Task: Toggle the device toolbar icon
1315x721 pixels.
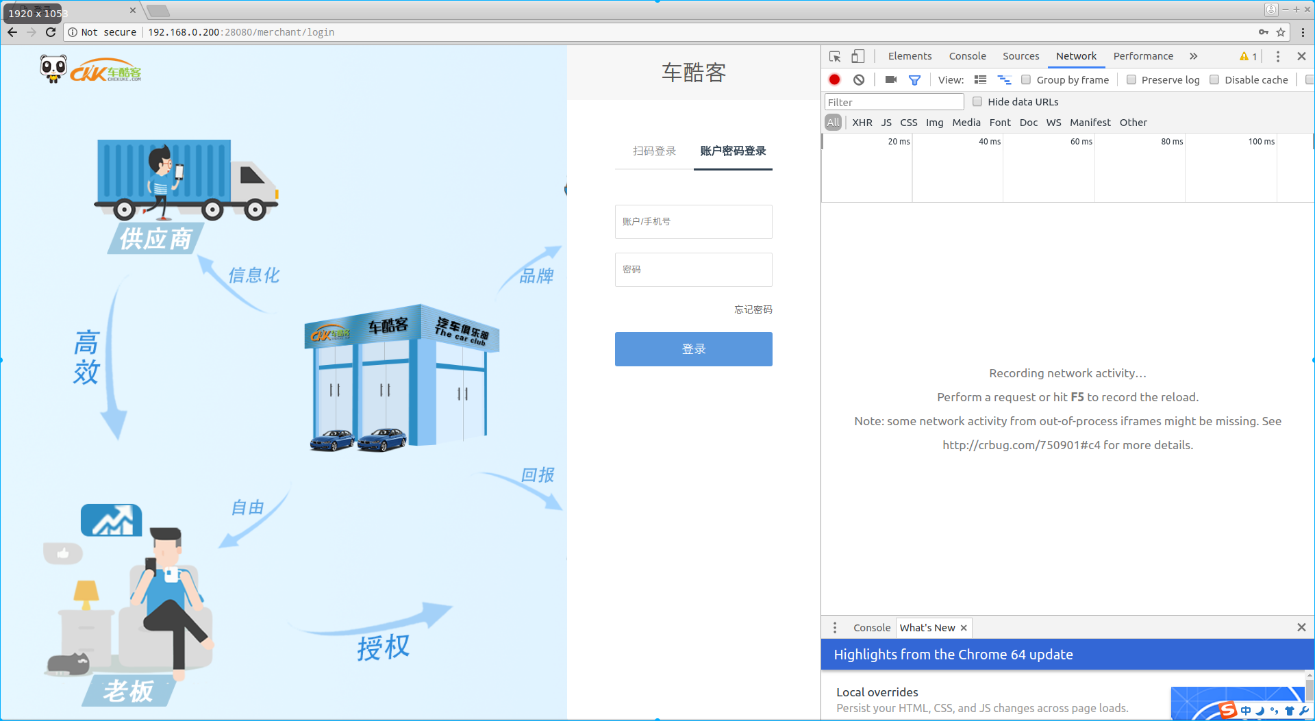Action: click(858, 56)
